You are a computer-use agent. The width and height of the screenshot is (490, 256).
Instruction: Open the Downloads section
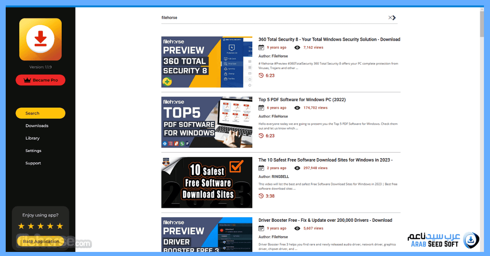click(x=37, y=126)
